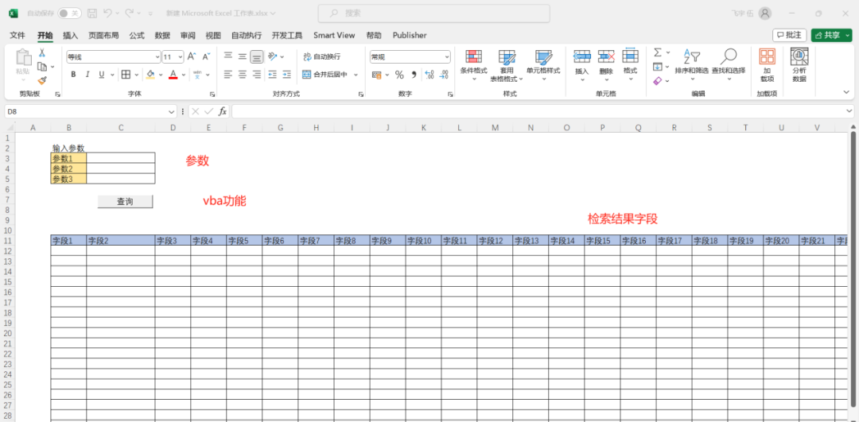Image resolution: width=859 pixels, height=422 pixels.
Task: Click 分析数据 analyze data
Action: coord(799,65)
